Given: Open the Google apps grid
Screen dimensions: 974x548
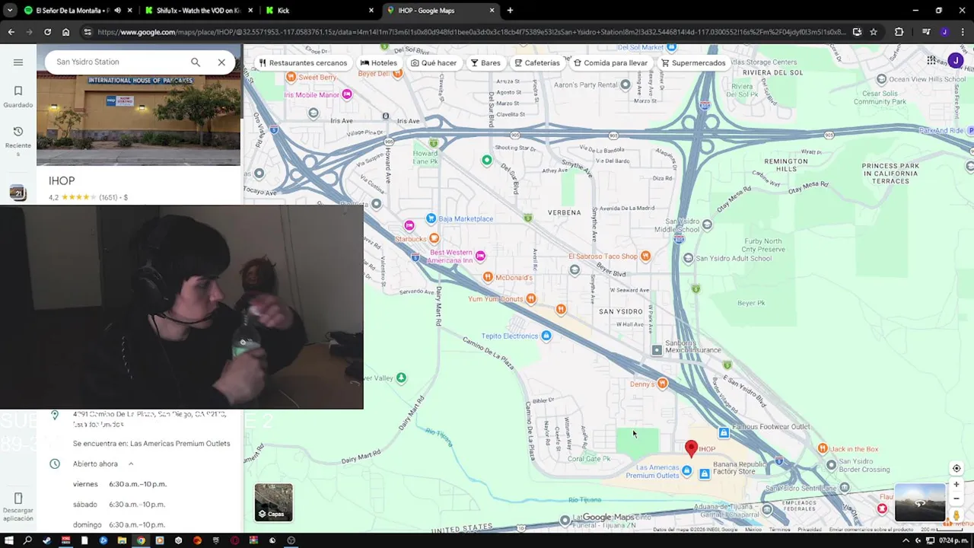Looking at the screenshot, I should [x=931, y=60].
